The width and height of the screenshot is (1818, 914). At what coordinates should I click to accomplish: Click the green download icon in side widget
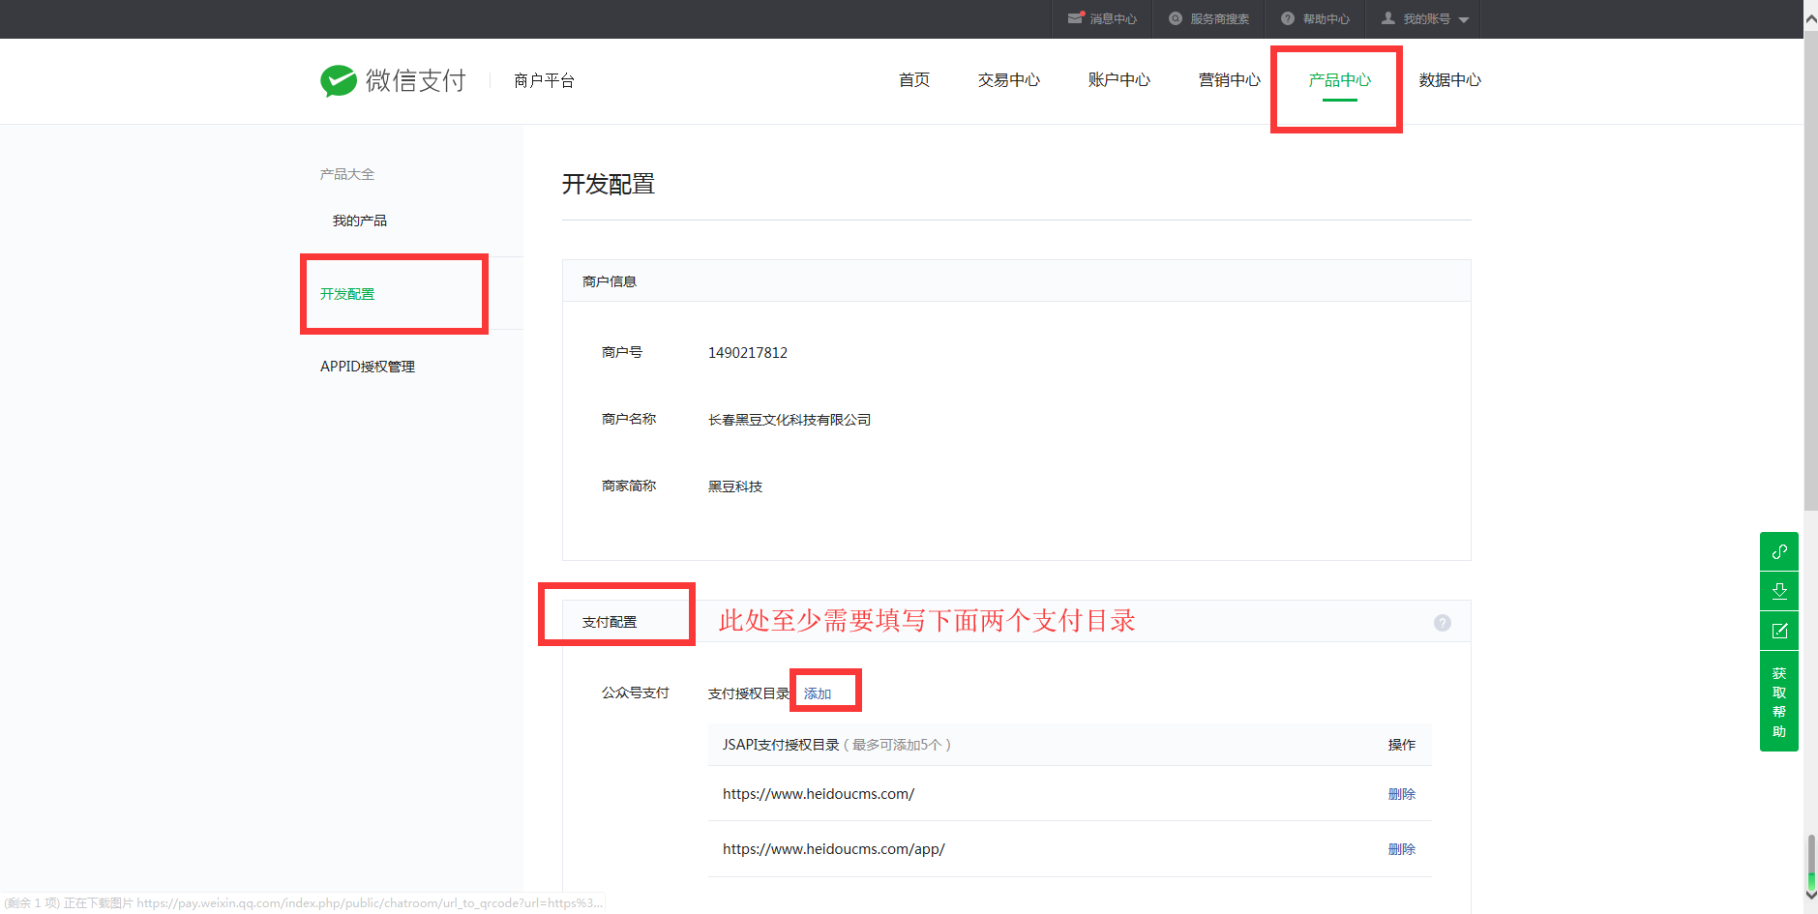(x=1779, y=591)
